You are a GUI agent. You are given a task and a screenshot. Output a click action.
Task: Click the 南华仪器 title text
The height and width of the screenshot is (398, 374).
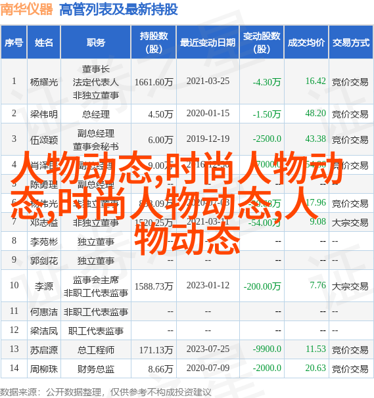click(x=26, y=9)
